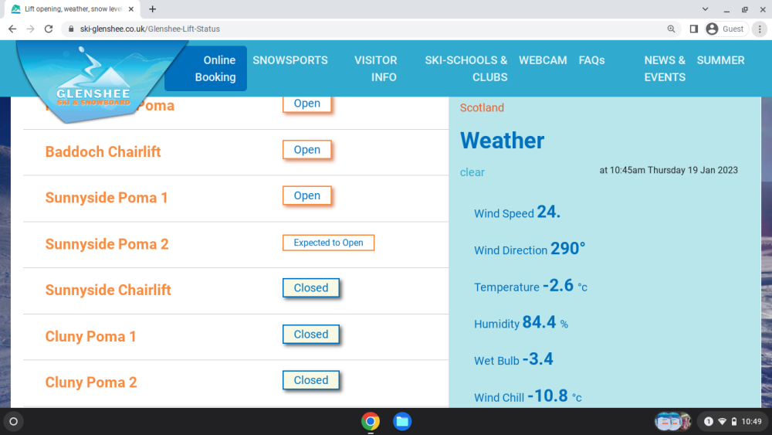
Task: Click Closed status for Sunnyside Chairlift
Action: point(310,287)
